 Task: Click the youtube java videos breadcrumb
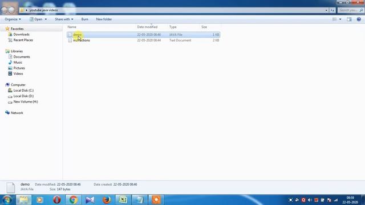pos(43,10)
